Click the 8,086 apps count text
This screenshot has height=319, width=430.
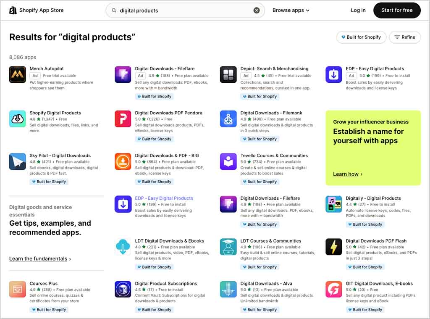click(x=23, y=57)
